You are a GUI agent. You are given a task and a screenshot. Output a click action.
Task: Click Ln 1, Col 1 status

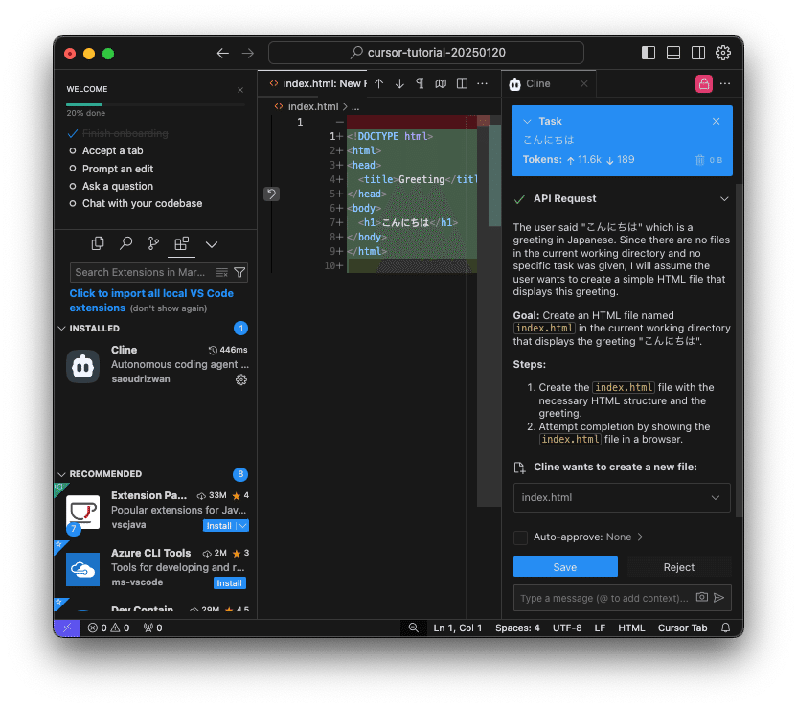point(458,628)
